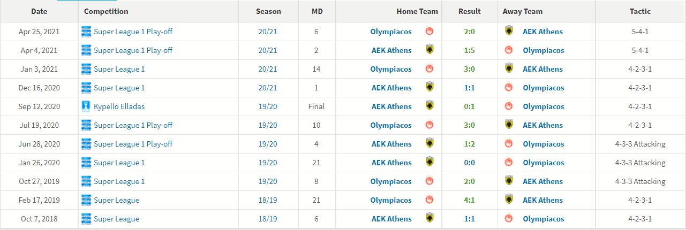The height and width of the screenshot is (230, 686).
Task: Click AEK Athens crest in Apr 25, 2021 row
Action: 509,32
